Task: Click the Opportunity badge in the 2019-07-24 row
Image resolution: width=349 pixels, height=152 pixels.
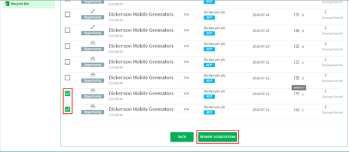Action: point(92,18)
